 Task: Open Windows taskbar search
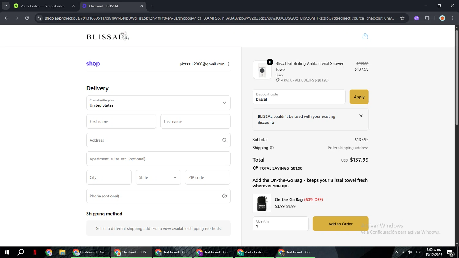[21, 252]
